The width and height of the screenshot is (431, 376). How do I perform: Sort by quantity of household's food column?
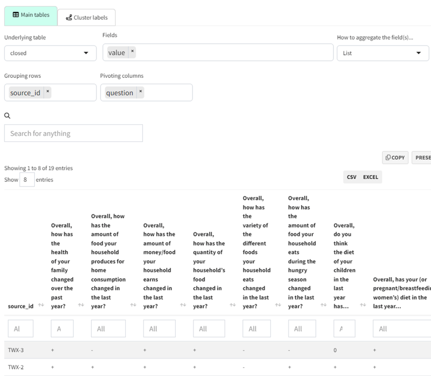233,306
